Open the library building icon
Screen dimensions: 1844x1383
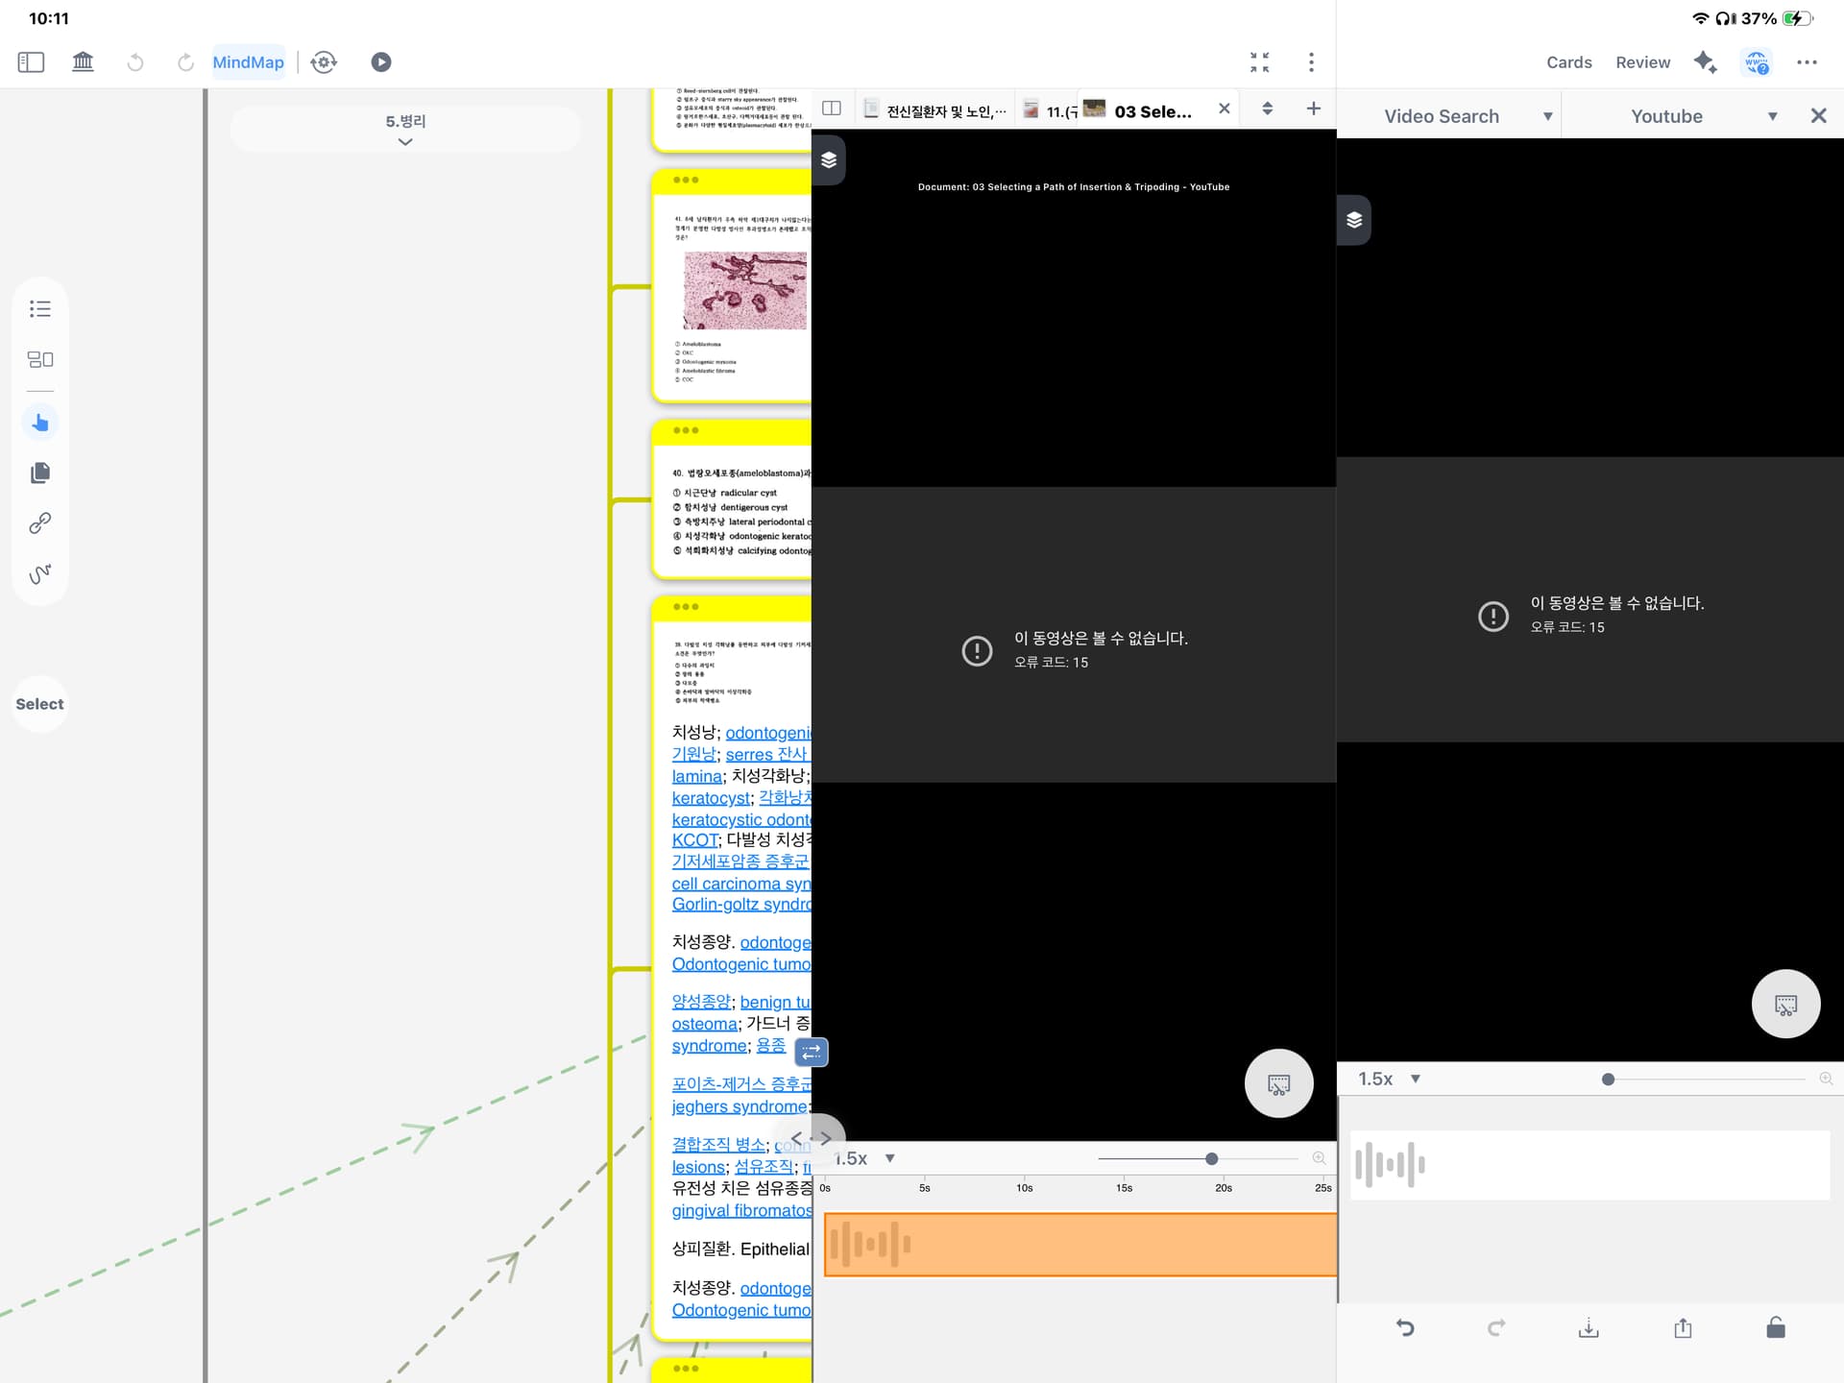[x=84, y=62]
